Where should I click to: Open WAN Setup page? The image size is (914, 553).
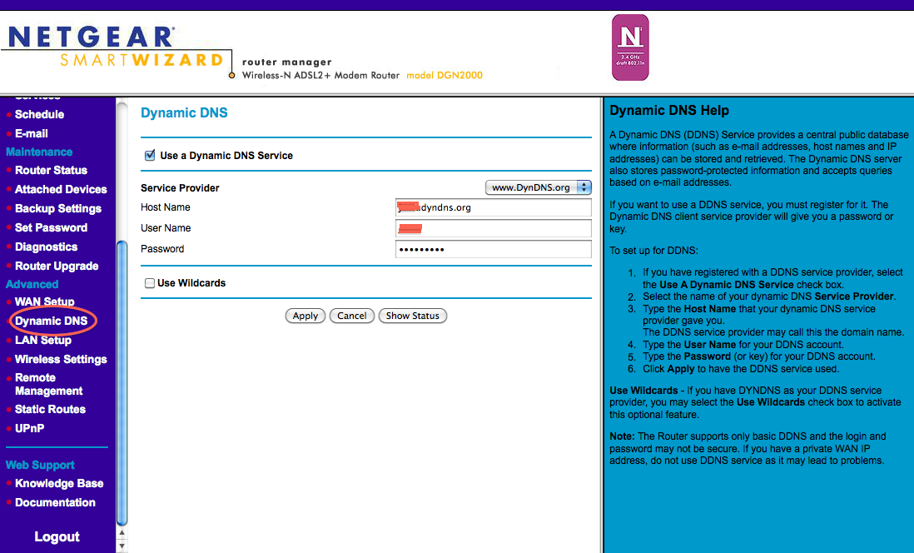point(45,301)
